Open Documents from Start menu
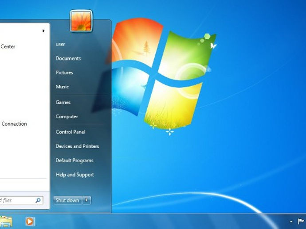 pos(68,58)
